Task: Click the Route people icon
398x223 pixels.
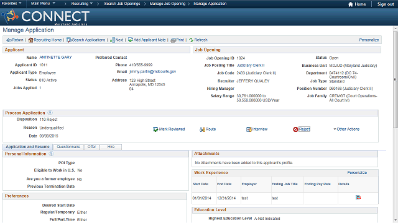Action: coord(202,129)
